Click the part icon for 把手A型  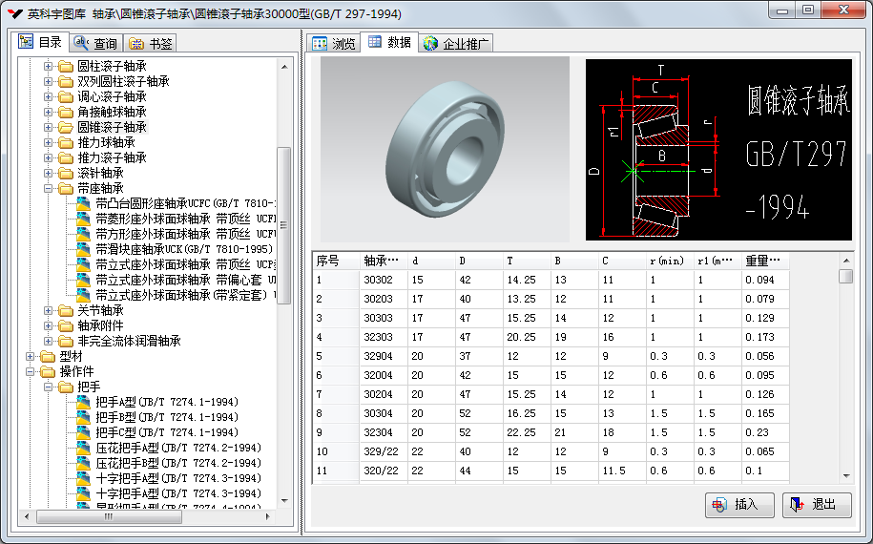84,402
